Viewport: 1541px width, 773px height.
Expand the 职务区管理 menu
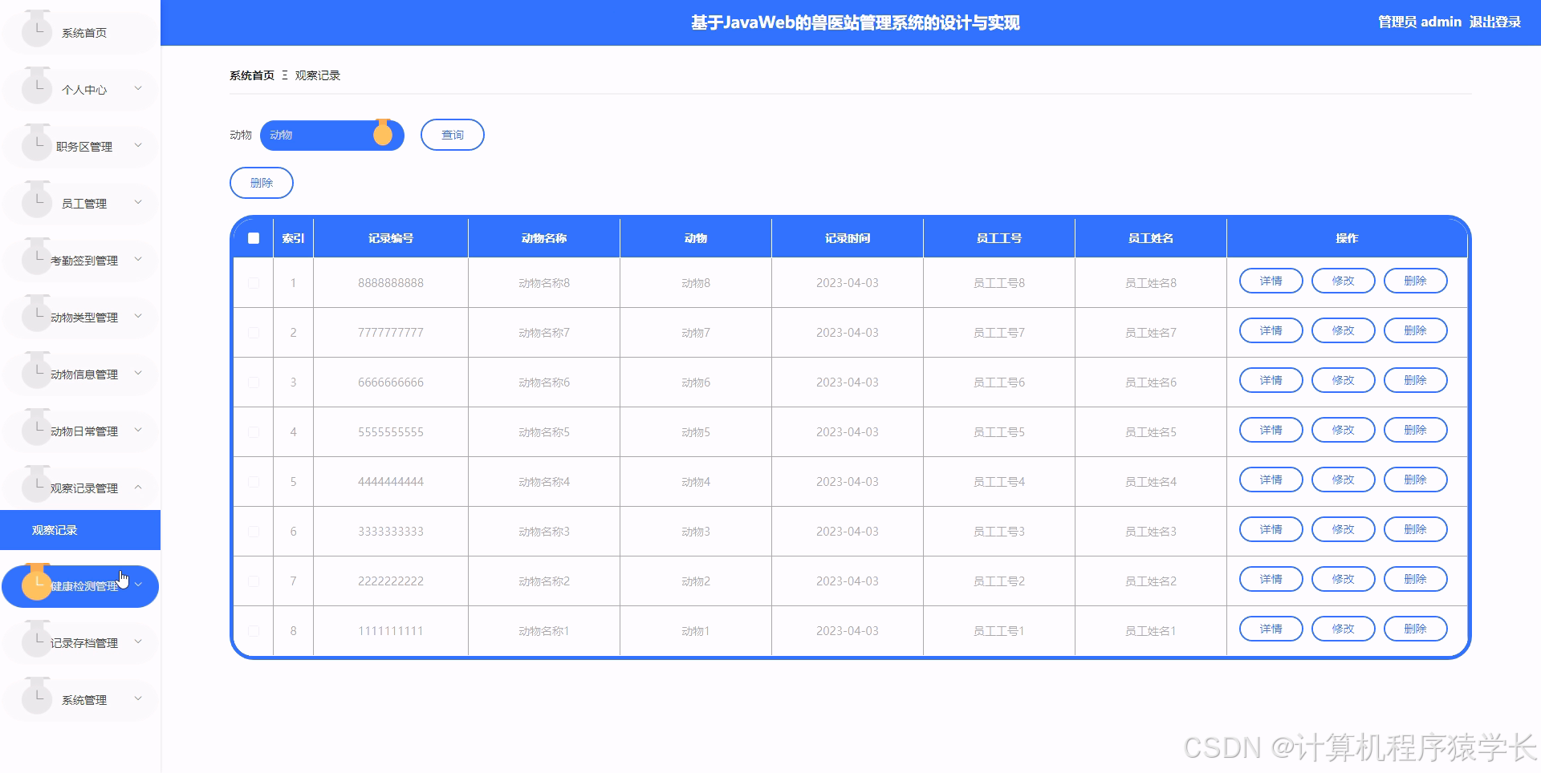pos(80,146)
